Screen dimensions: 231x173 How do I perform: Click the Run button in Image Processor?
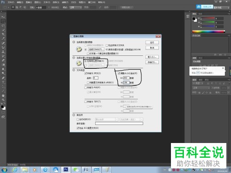coord(152,42)
